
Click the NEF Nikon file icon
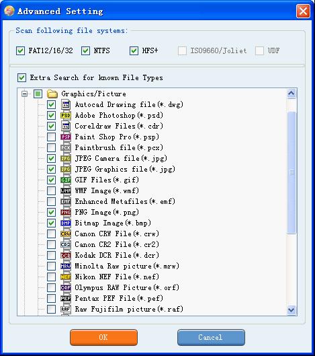click(66, 277)
